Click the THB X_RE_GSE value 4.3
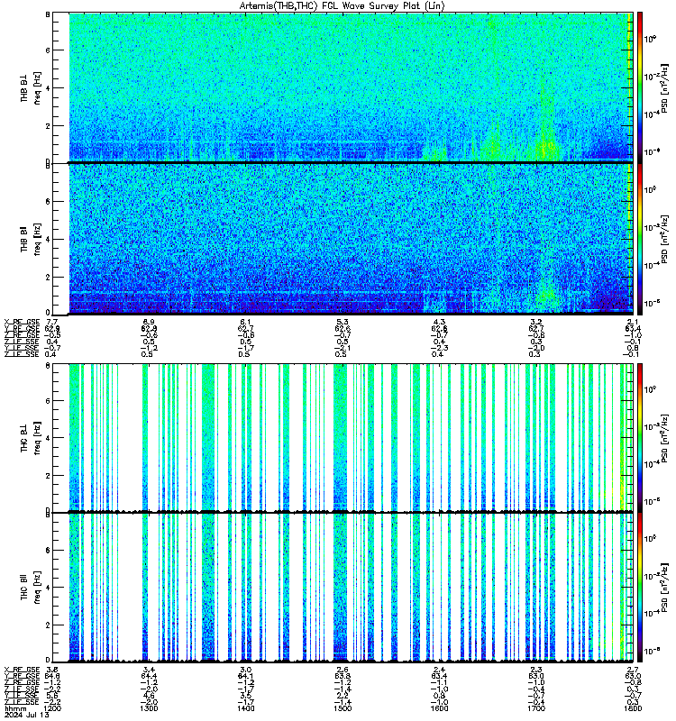Viewport: 676px width, 721px height. [x=439, y=322]
